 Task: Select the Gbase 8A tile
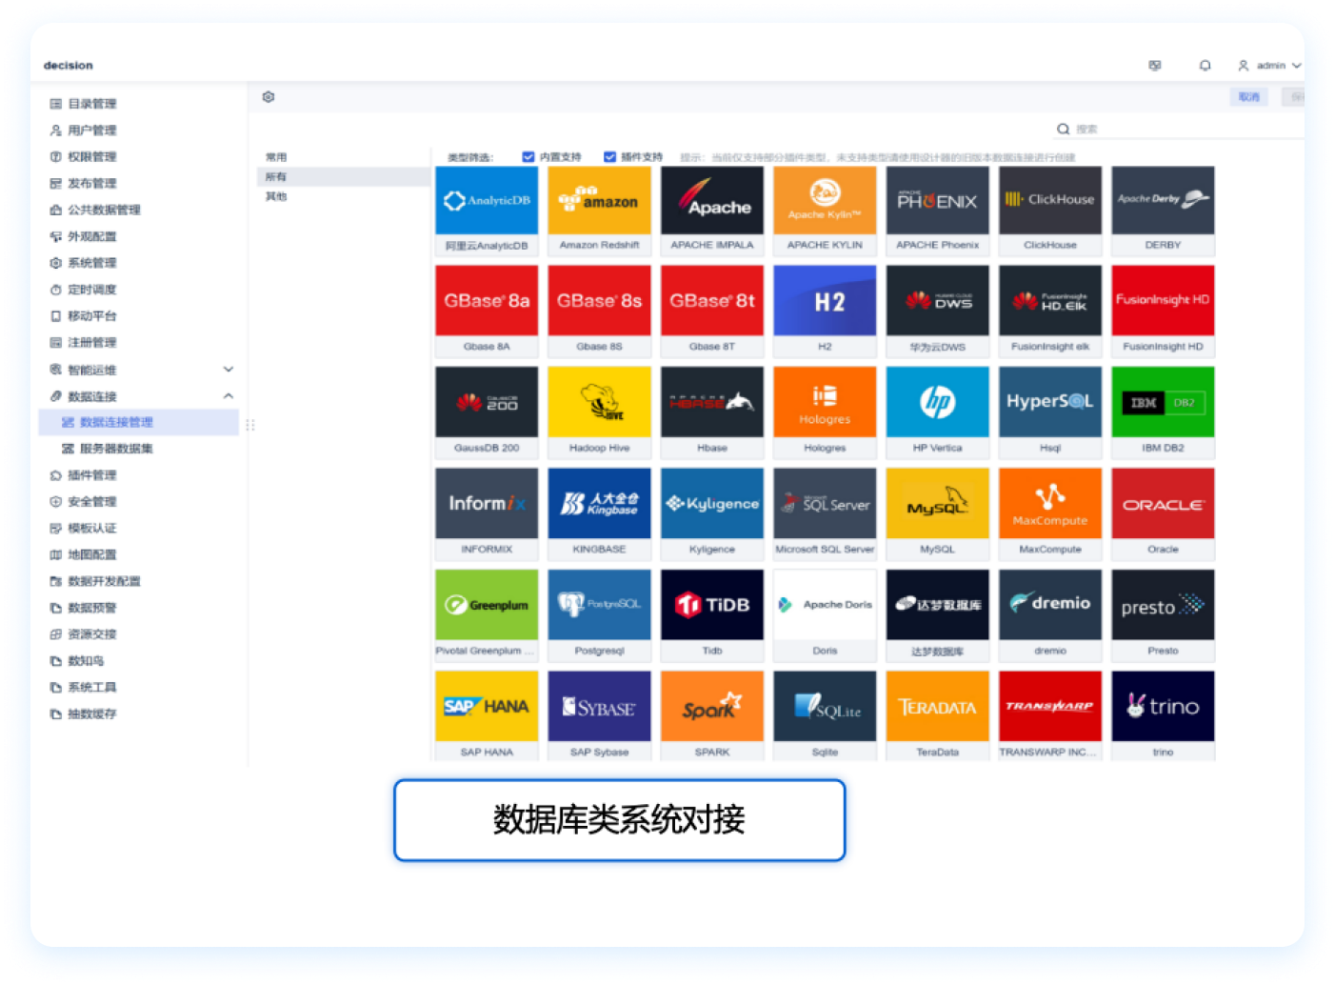click(x=487, y=312)
